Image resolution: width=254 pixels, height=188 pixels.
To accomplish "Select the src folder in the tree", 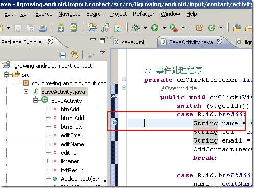I will click(x=26, y=75).
